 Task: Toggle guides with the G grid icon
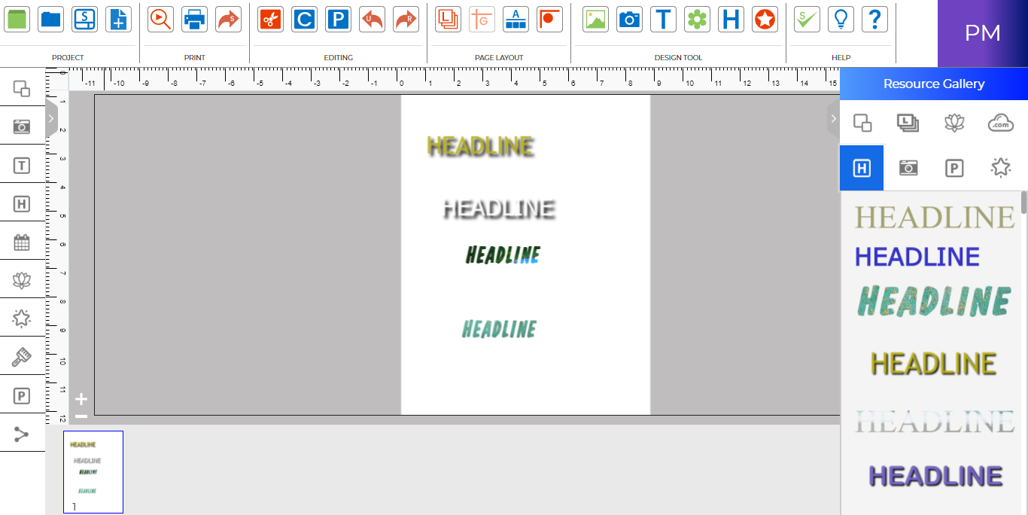pos(482,20)
